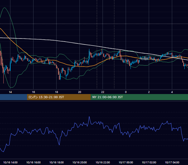The image size is (188, 165).
Task: Click the 10/16 16:00 time label
Action: (x=33, y=162)
